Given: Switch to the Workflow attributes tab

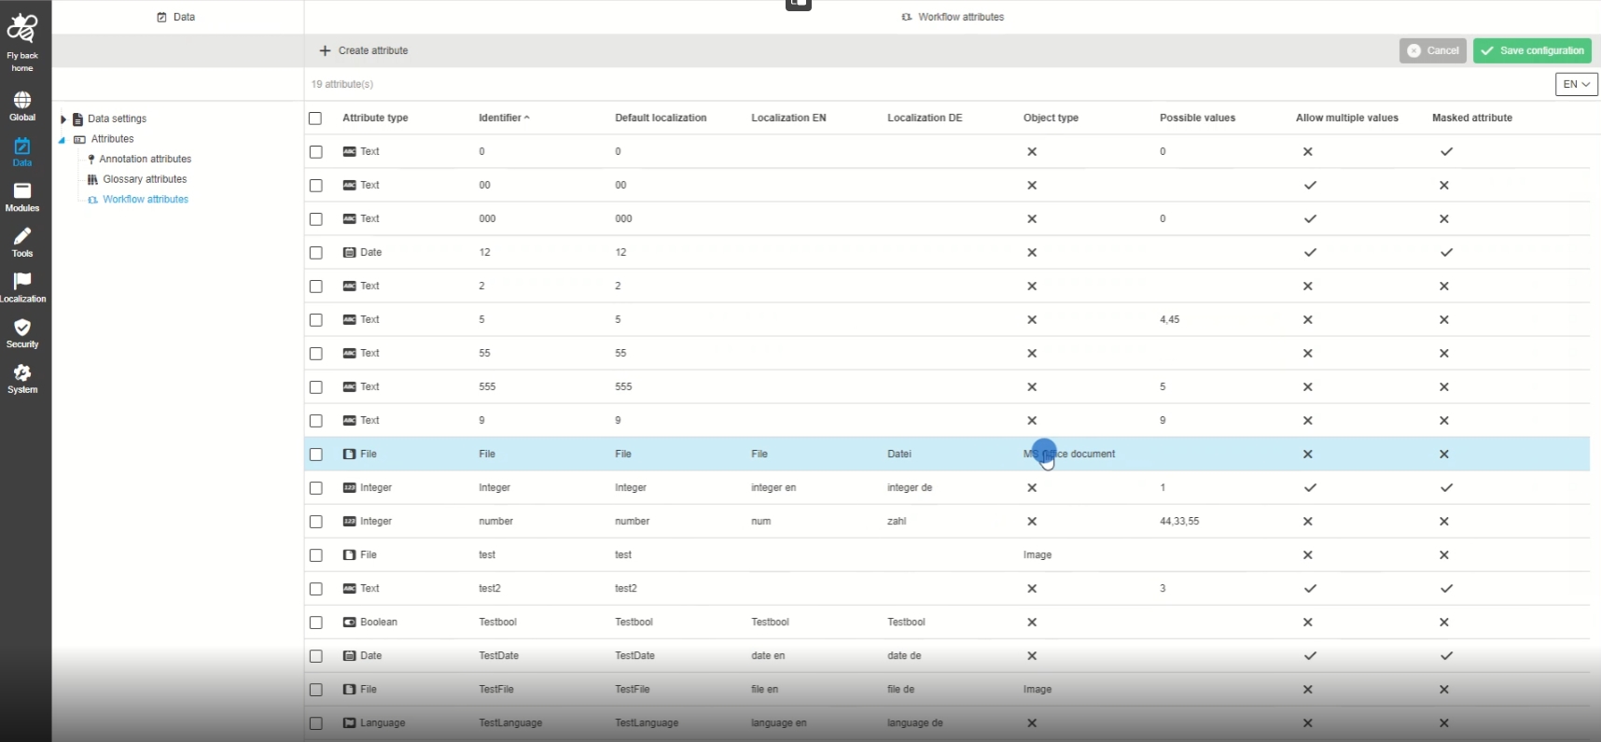Looking at the screenshot, I should tap(953, 17).
